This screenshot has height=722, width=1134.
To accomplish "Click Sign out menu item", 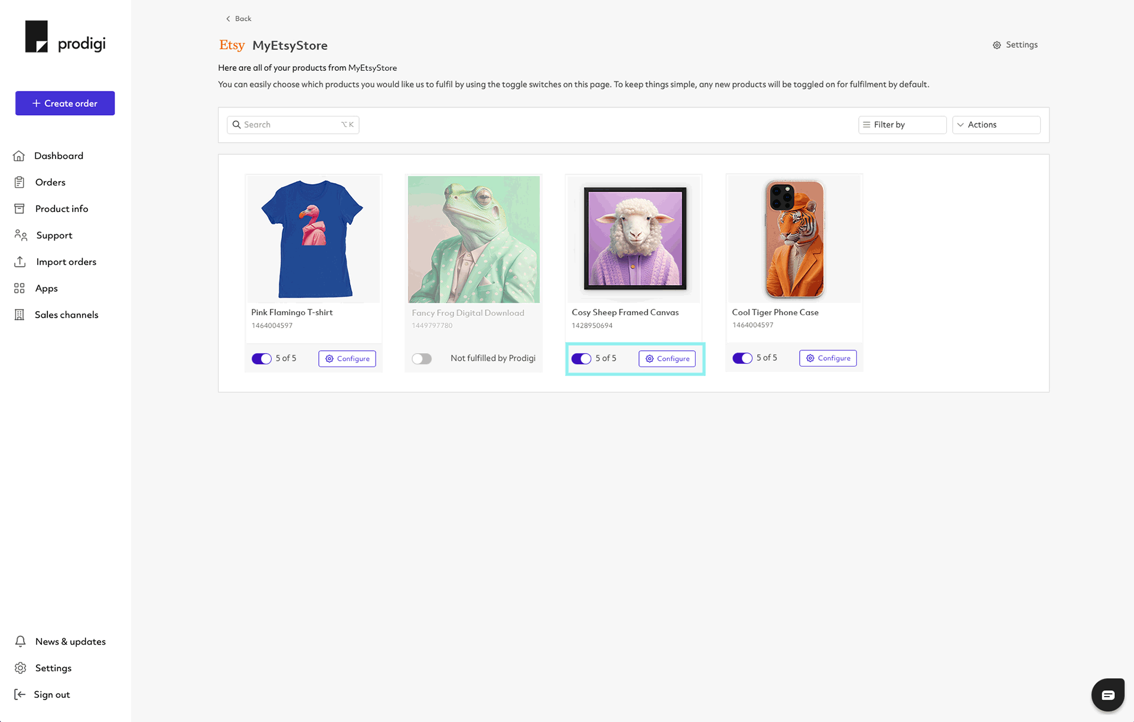I will 51,694.
